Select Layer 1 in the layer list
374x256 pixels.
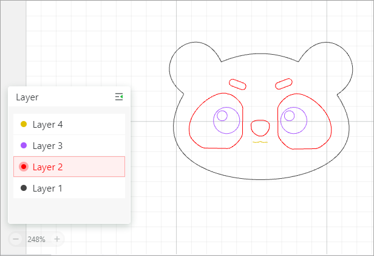click(69, 188)
